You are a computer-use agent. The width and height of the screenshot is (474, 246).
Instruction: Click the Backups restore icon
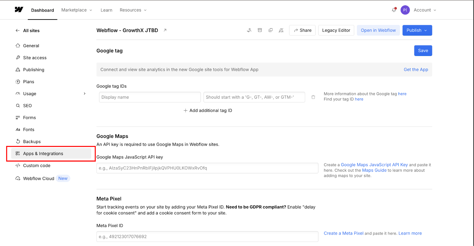click(18, 142)
